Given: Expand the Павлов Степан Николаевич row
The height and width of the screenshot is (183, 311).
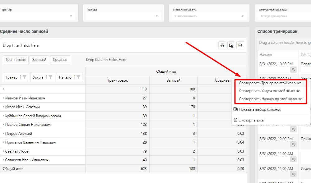Looking at the screenshot, I should tap(3, 125).
